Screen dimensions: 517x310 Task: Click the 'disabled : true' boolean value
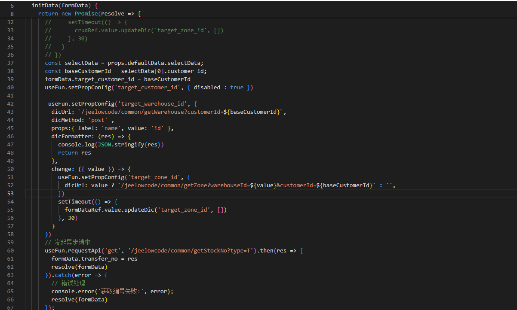coord(237,87)
